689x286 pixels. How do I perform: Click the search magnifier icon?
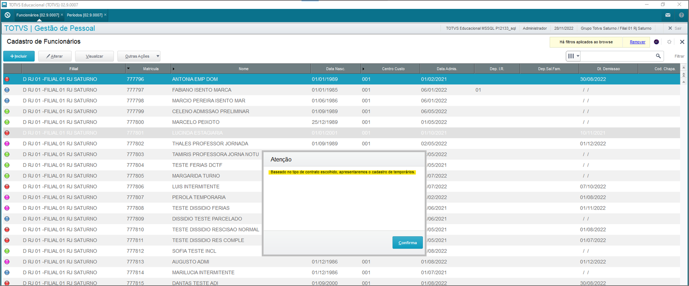click(x=658, y=56)
